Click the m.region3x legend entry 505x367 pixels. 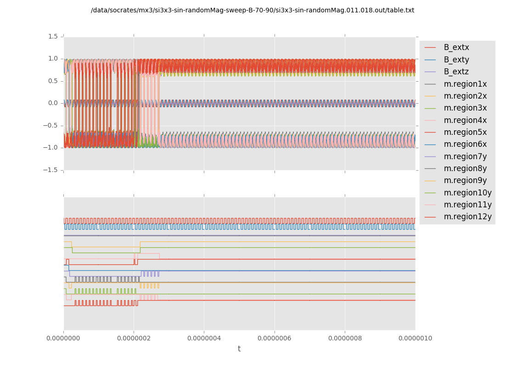coord(465,108)
